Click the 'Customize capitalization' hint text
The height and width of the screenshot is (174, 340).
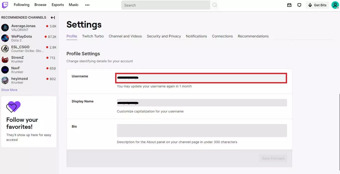(150, 111)
